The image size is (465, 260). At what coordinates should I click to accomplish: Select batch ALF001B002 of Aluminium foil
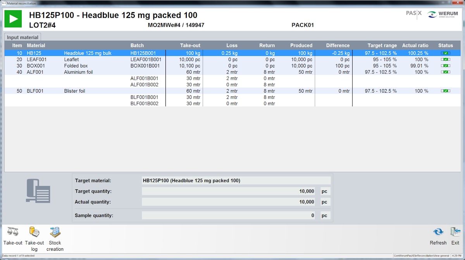click(x=144, y=84)
